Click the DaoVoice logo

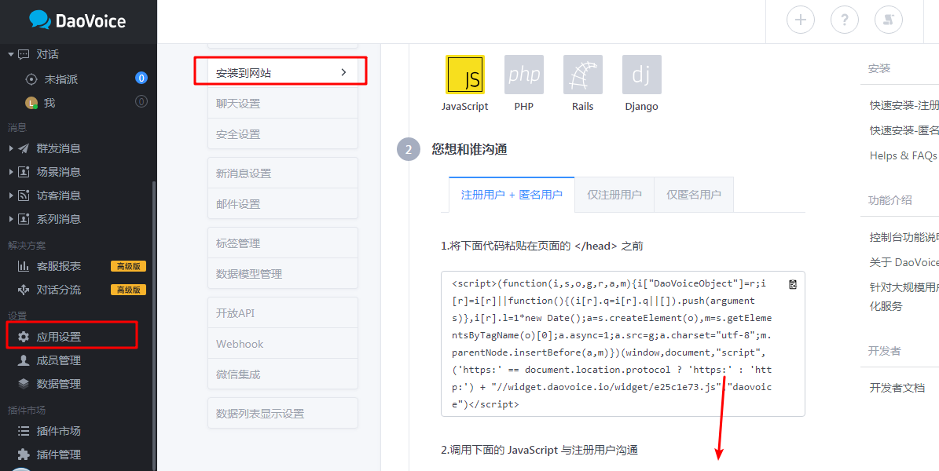point(78,21)
